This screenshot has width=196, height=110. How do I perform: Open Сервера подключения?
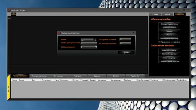(x=169, y=24)
